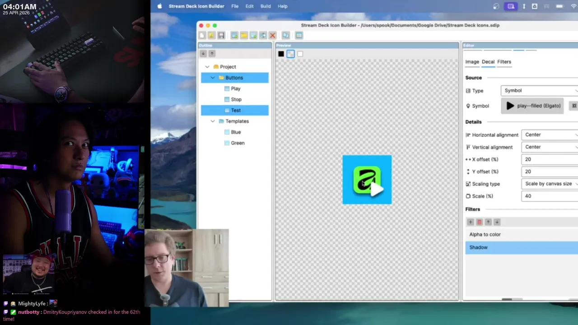Select the Alpha to color filter
The width and height of the screenshot is (578, 325).
[x=522, y=234]
